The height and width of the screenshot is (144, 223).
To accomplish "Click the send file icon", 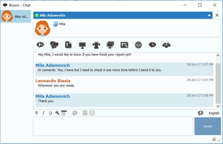I will tap(68, 45).
